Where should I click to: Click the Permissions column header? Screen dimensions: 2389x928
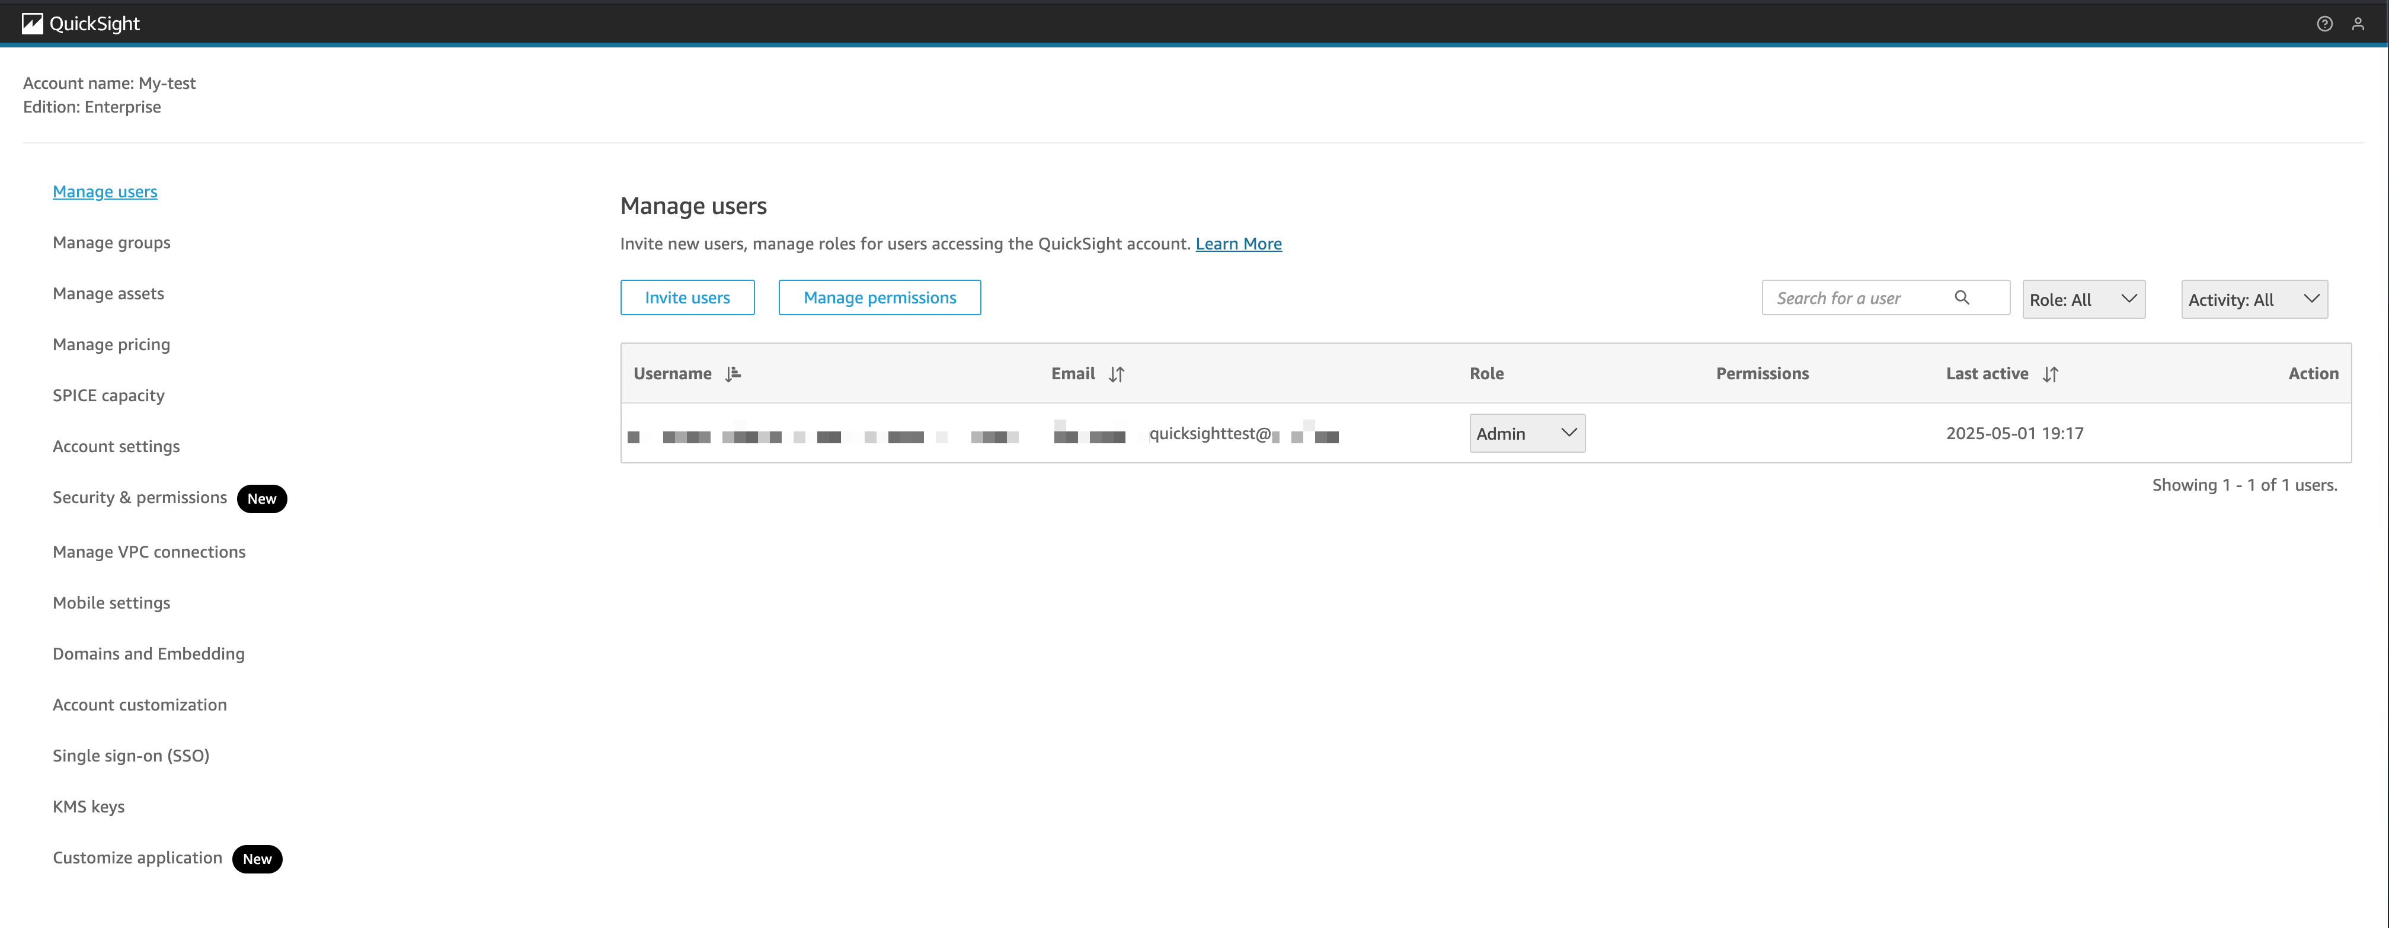click(1762, 373)
